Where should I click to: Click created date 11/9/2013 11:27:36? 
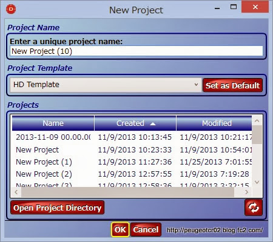(x=135, y=162)
